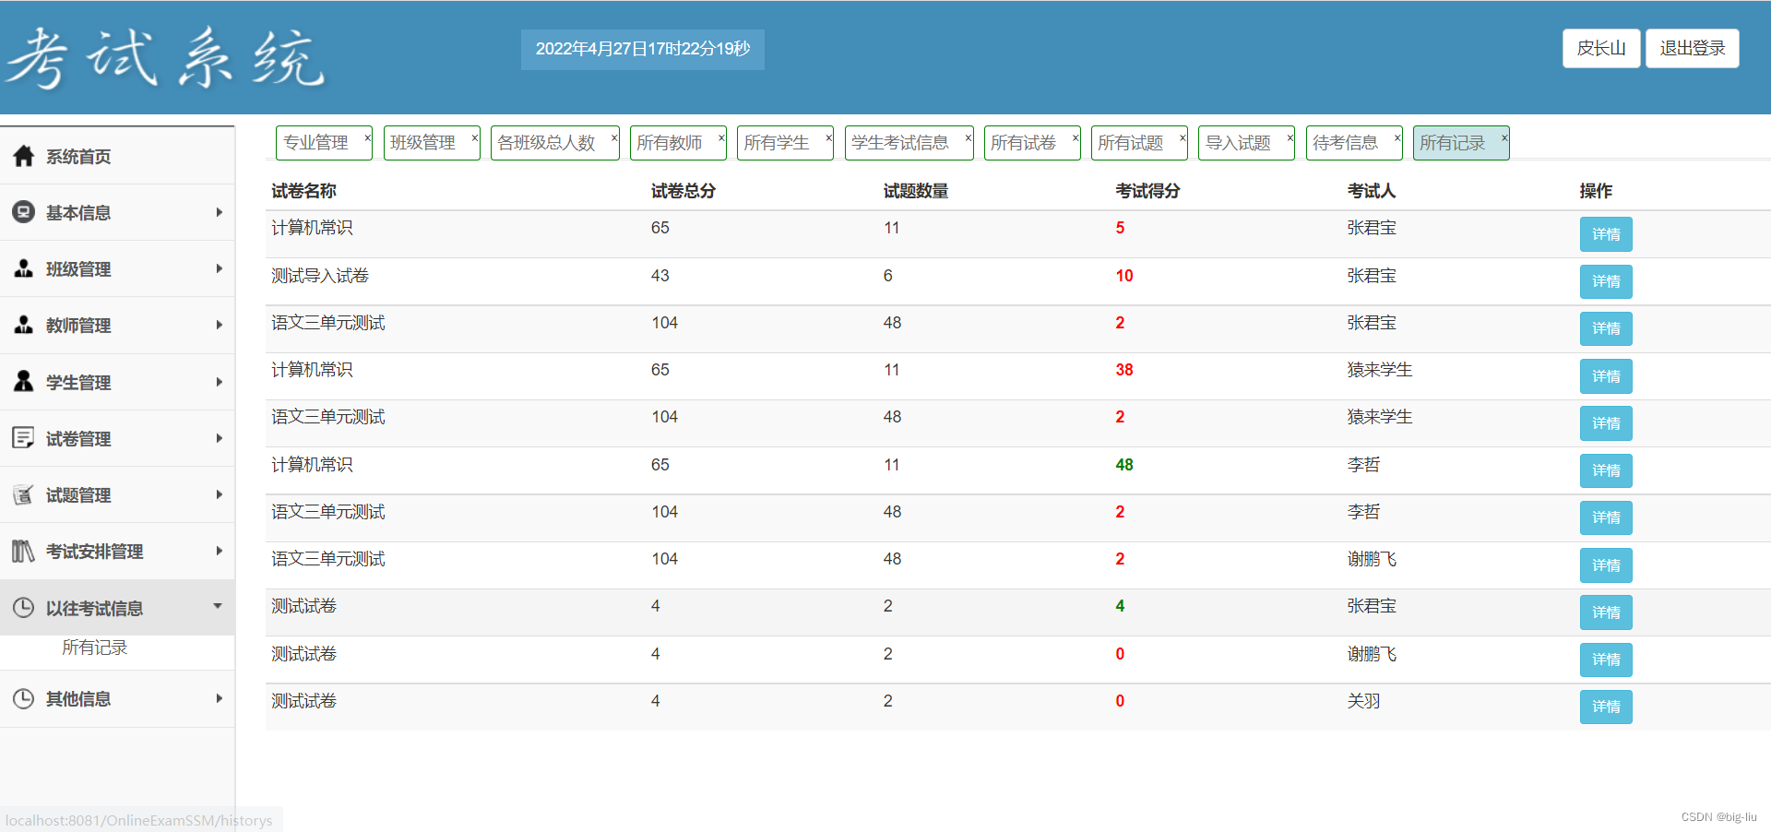Expand the 试卷管理 menu arrow
The height and width of the screenshot is (832, 1771).
click(x=219, y=438)
